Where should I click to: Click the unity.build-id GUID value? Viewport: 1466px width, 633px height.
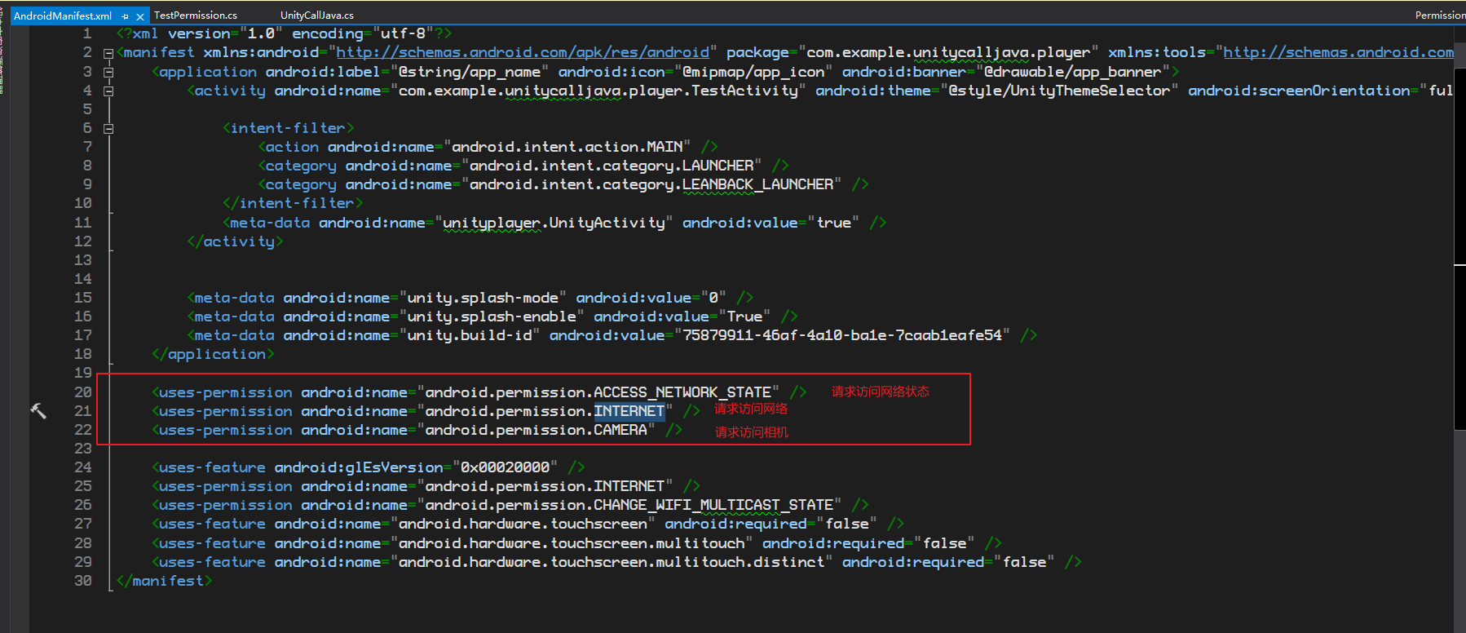(842, 335)
